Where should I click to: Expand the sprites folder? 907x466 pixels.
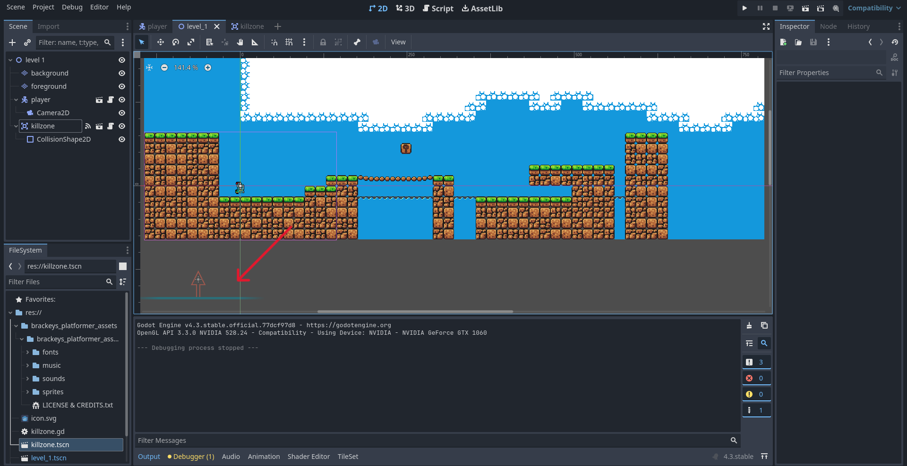tap(27, 392)
